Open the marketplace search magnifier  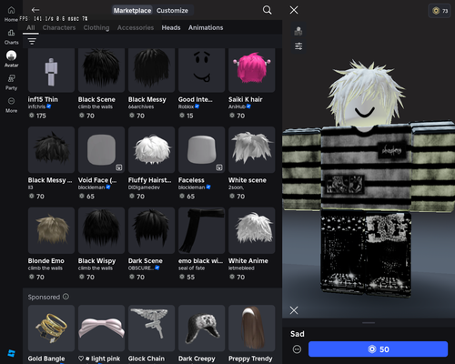coord(267,10)
